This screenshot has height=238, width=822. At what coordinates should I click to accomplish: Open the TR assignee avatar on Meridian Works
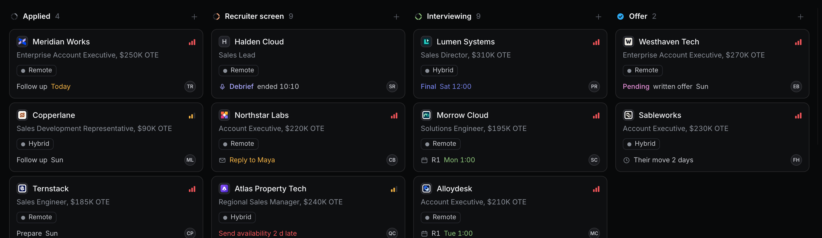(190, 87)
